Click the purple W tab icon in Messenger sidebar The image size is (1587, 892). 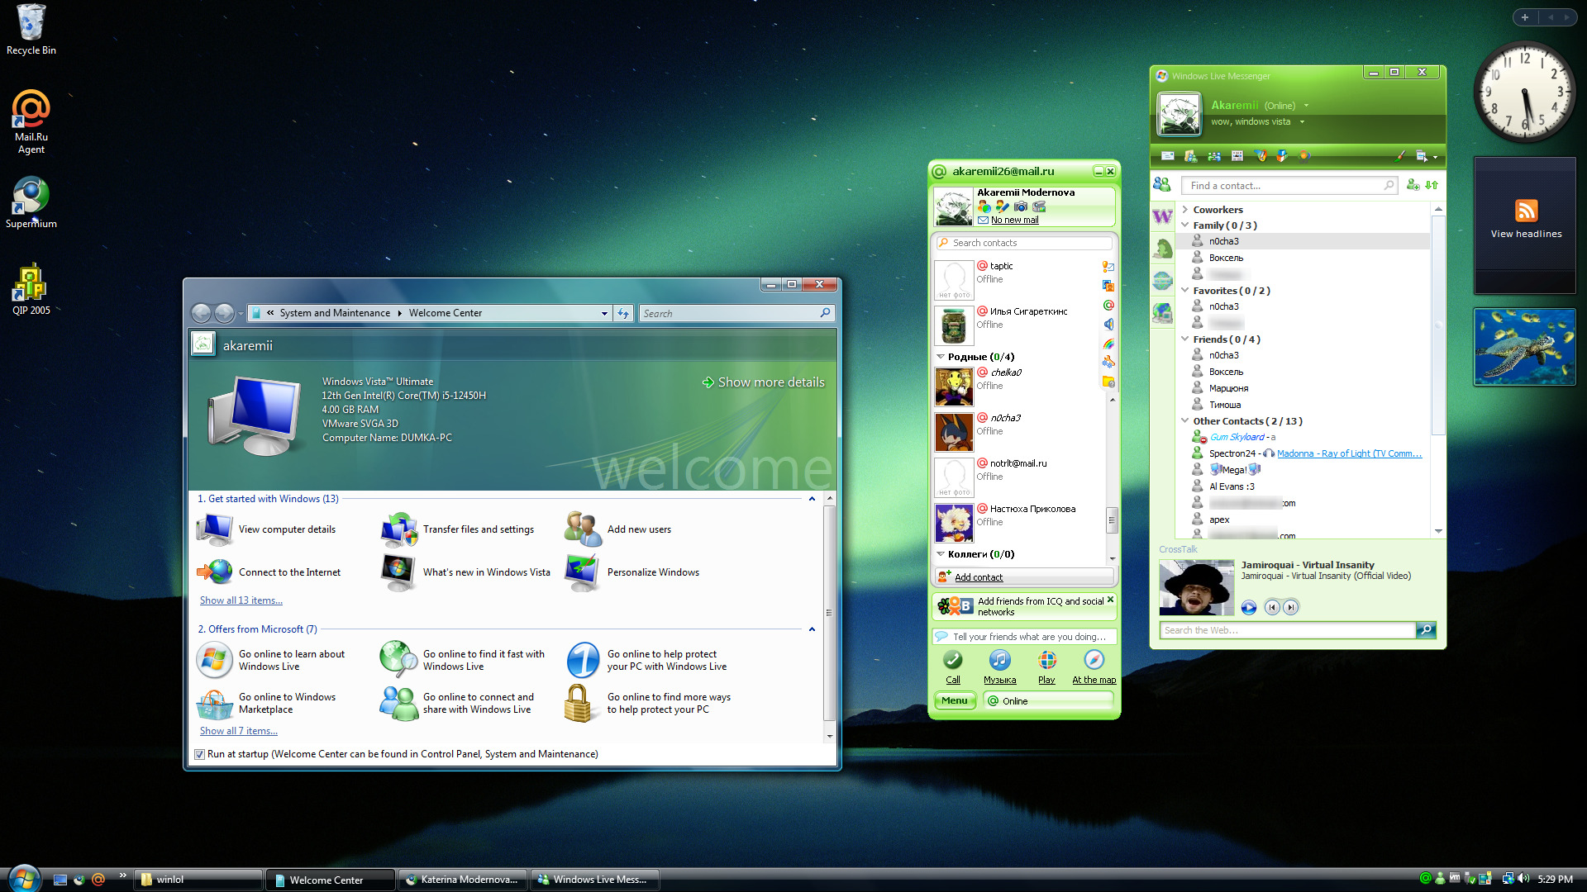tap(1162, 216)
